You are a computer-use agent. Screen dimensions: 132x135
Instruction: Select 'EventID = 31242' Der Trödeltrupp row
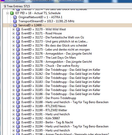[61, 74]
